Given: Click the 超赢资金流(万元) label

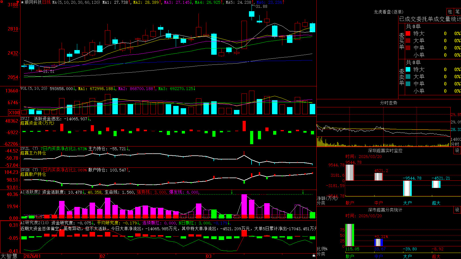Looking at the screenshot, I should (x=37, y=123).
